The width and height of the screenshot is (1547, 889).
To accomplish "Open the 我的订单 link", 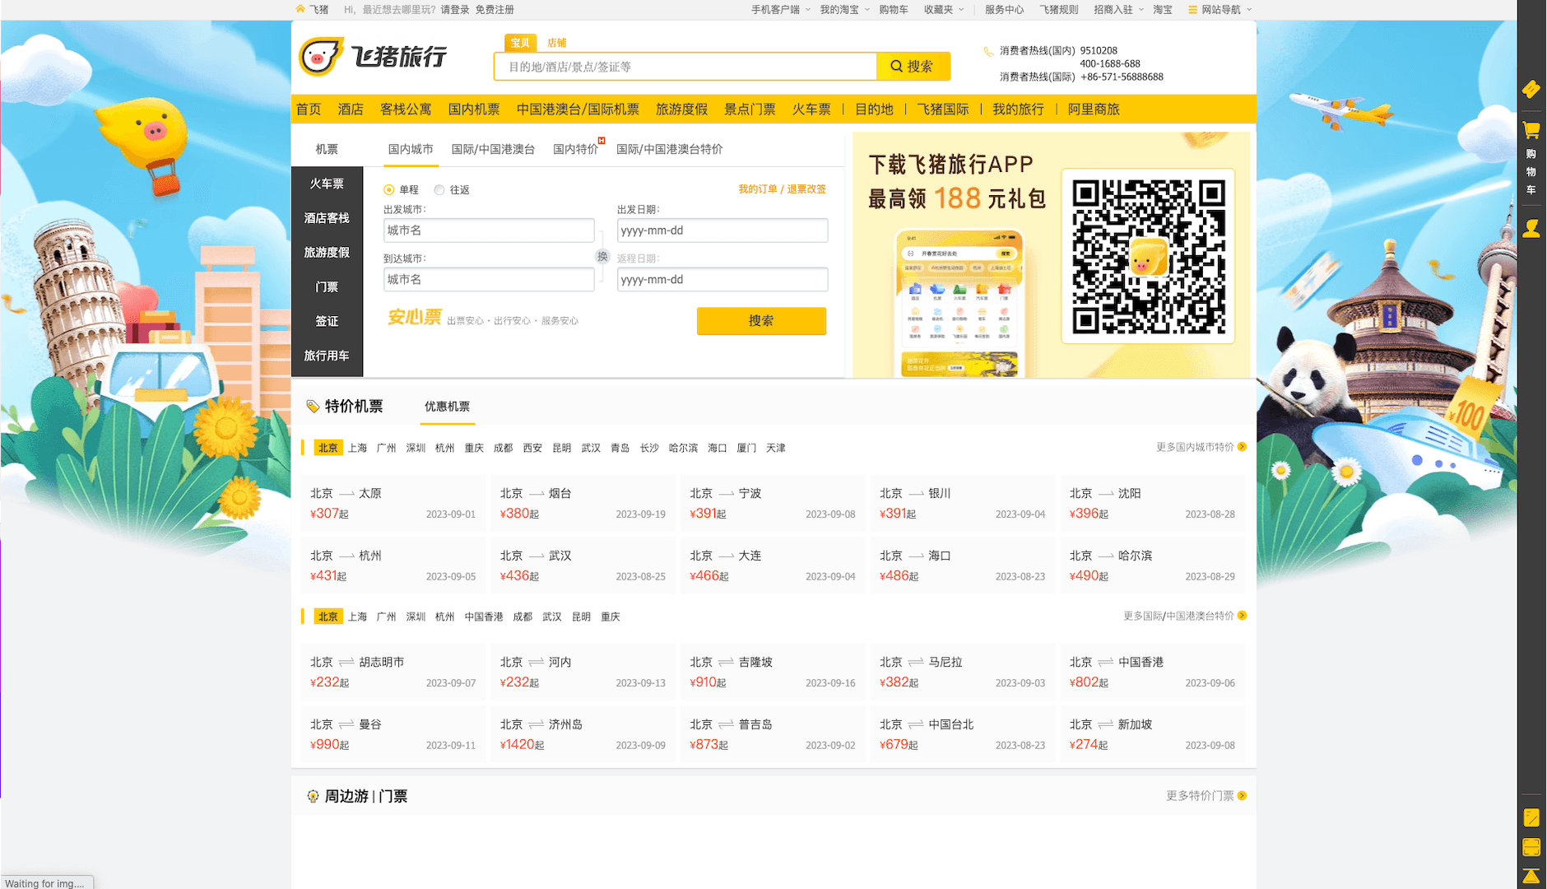I will coord(757,189).
